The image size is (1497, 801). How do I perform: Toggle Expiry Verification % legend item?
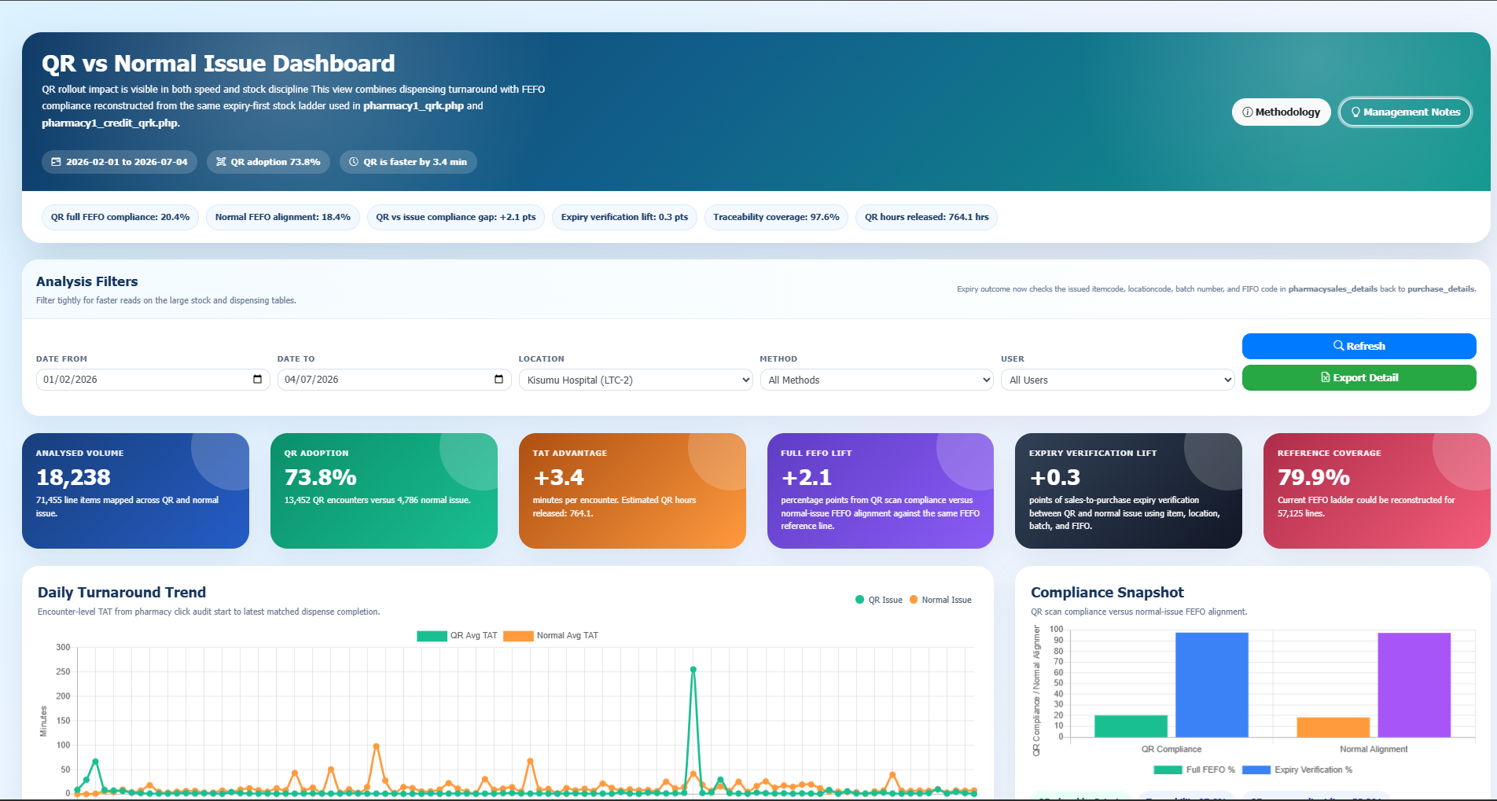pyautogui.click(x=1297, y=770)
